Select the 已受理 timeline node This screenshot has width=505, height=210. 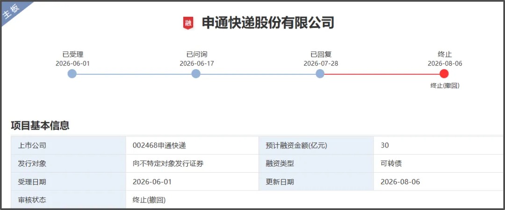pos(72,74)
